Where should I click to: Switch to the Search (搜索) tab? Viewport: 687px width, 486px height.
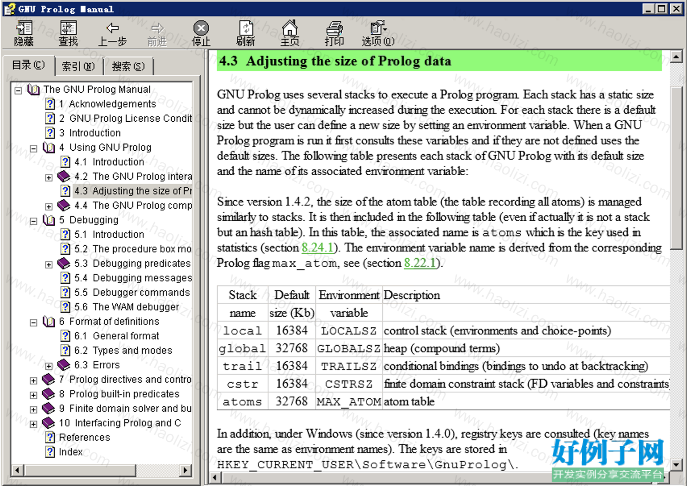tap(128, 66)
